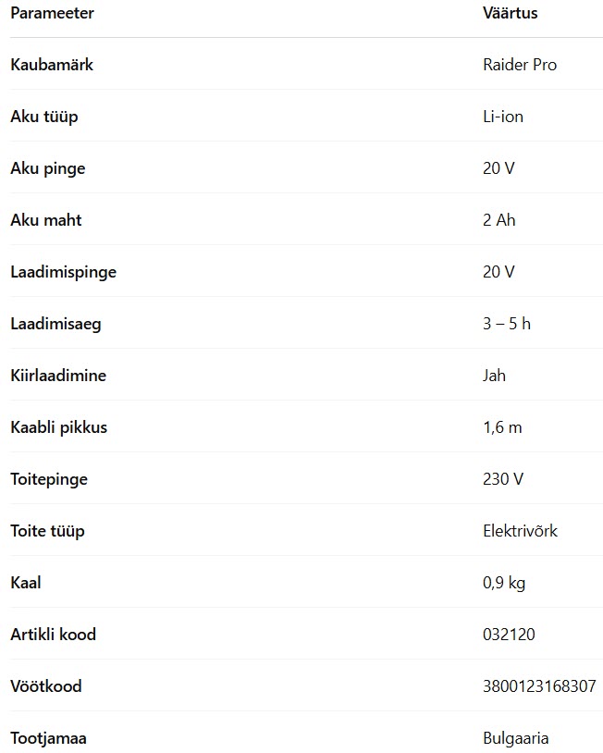Select the Li-ion battery type value

[x=503, y=117]
